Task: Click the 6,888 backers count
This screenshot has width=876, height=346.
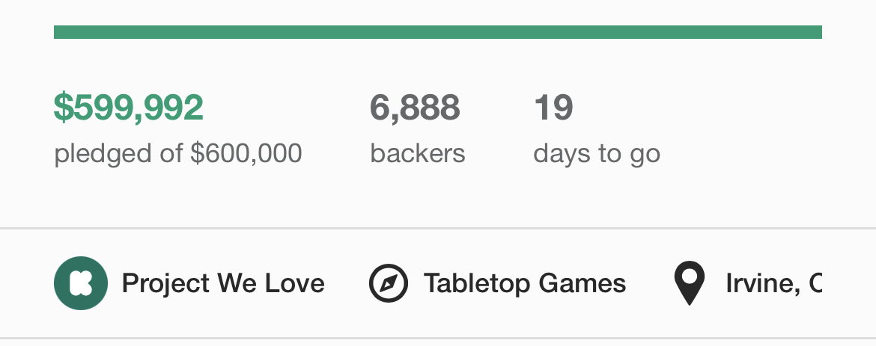Action: click(x=415, y=107)
